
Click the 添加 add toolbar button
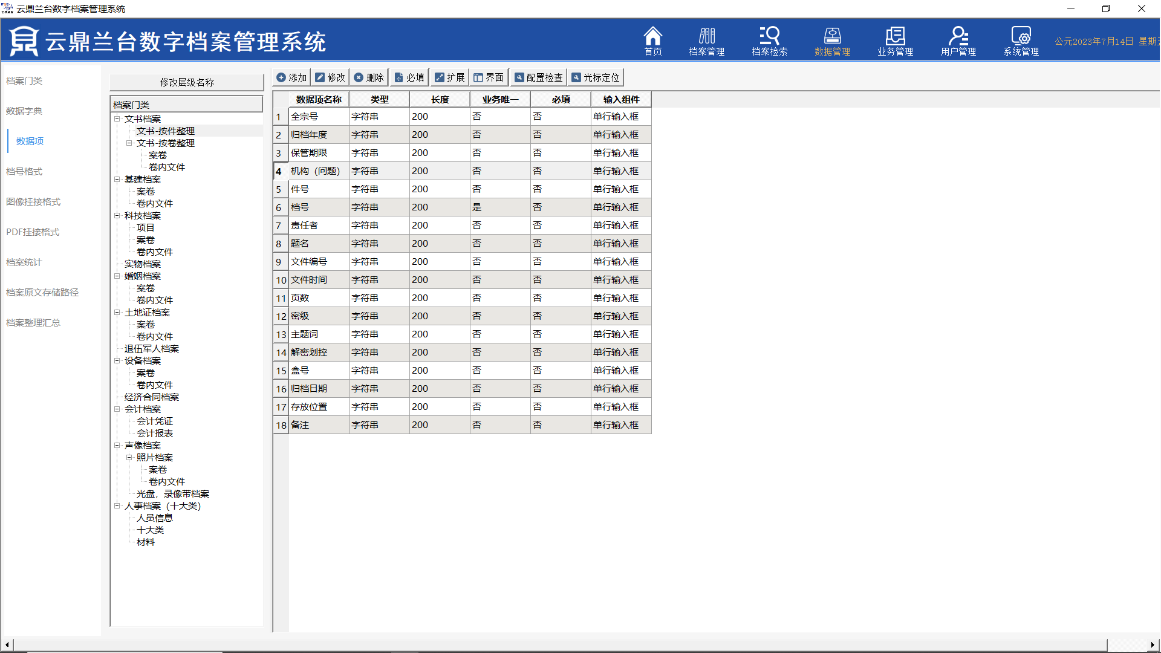(291, 77)
